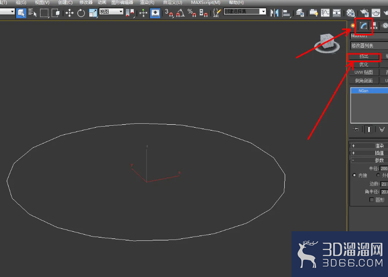This screenshot has height=277, width=388.
Task: Open the Layer Manager icon
Action: pos(300,13)
